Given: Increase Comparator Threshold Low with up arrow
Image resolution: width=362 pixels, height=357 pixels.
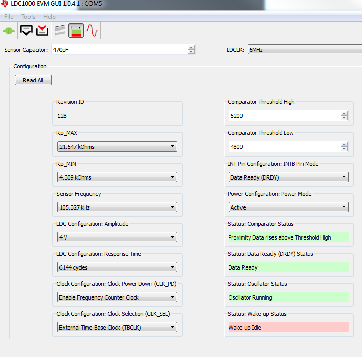Looking at the screenshot, I should [x=344, y=144].
